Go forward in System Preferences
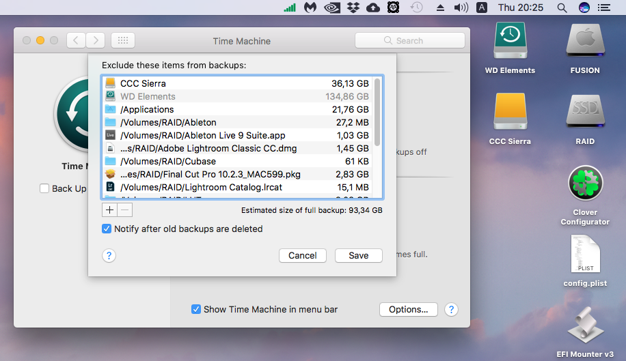 tap(96, 40)
